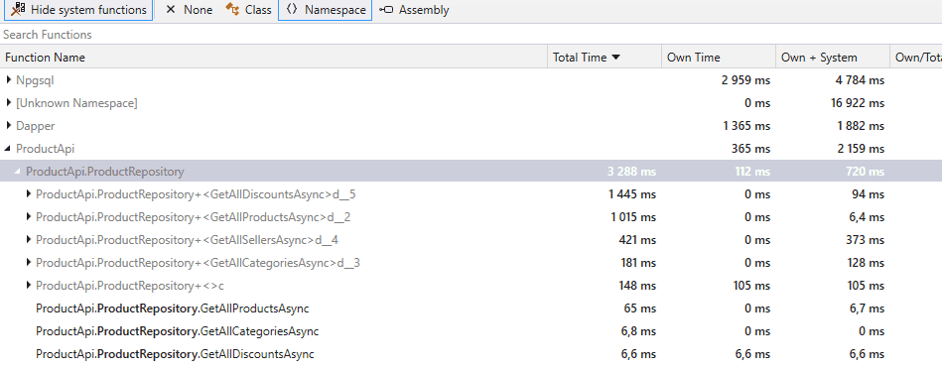Toggle Hide system functions button
The width and height of the screenshot is (942, 371).
coord(78,10)
